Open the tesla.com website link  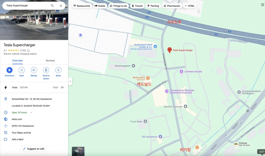tap(17, 119)
